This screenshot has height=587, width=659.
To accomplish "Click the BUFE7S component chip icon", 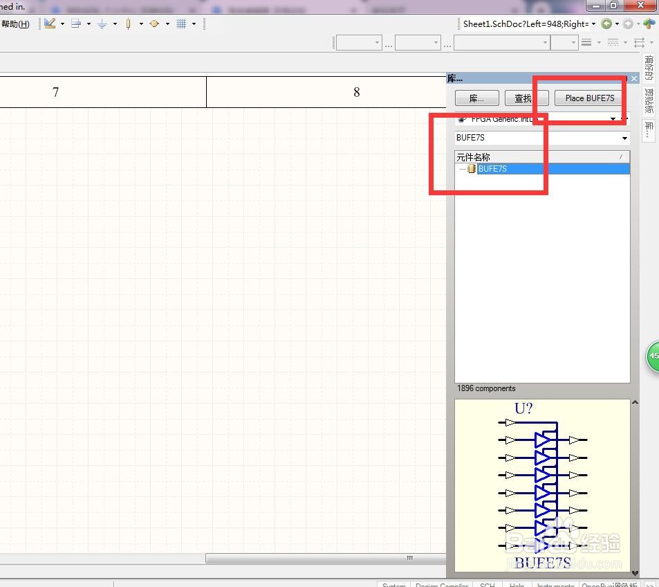I will pos(472,169).
